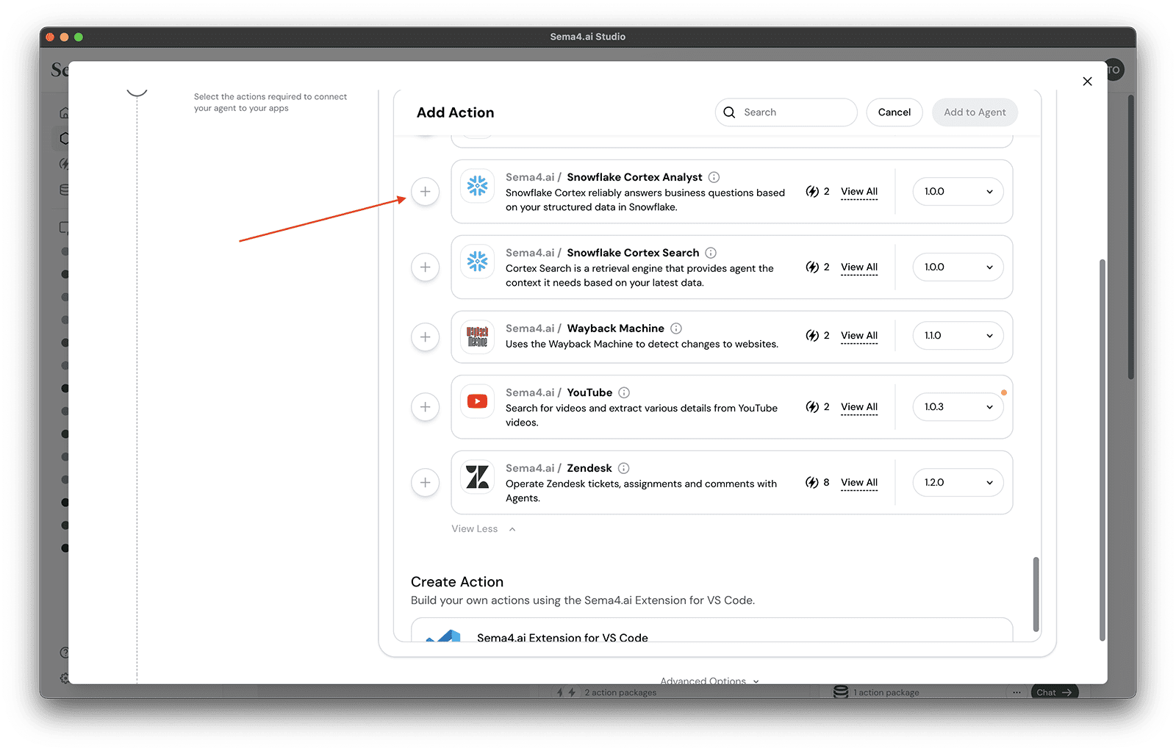This screenshot has height=751, width=1176.
Task: Click the Add to Agent button
Action: (975, 112)
